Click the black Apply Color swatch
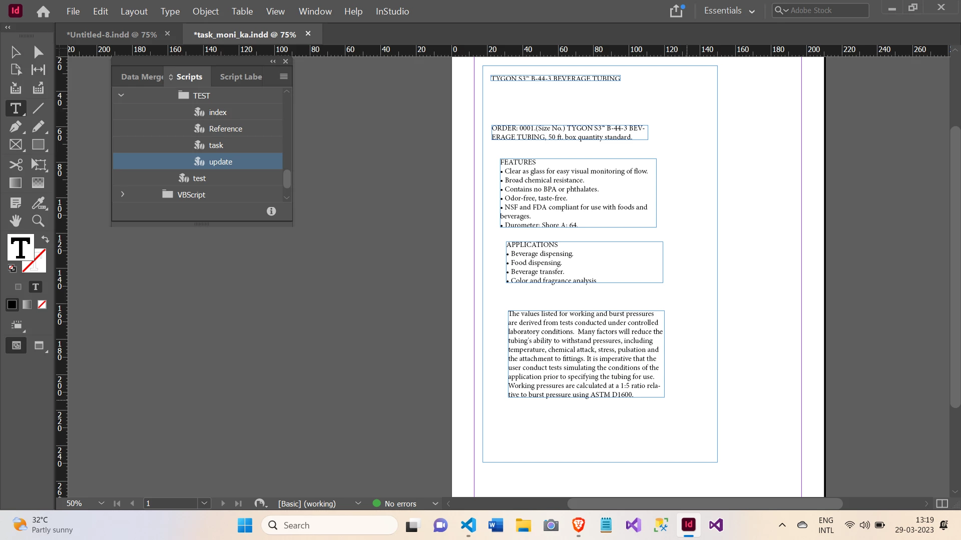Viewport: 961px width, 540px height. click(x=12, y=304)
